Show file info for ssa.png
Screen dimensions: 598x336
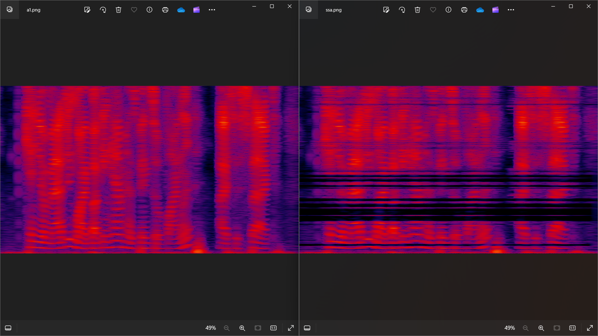(x=448, y=10)
